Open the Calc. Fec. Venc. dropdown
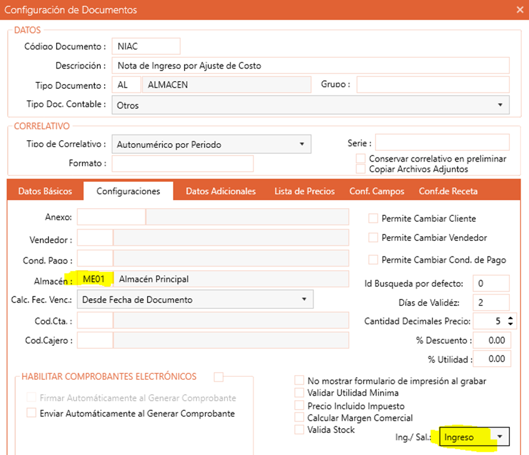529x455 pixels. [x=303, y=299]
